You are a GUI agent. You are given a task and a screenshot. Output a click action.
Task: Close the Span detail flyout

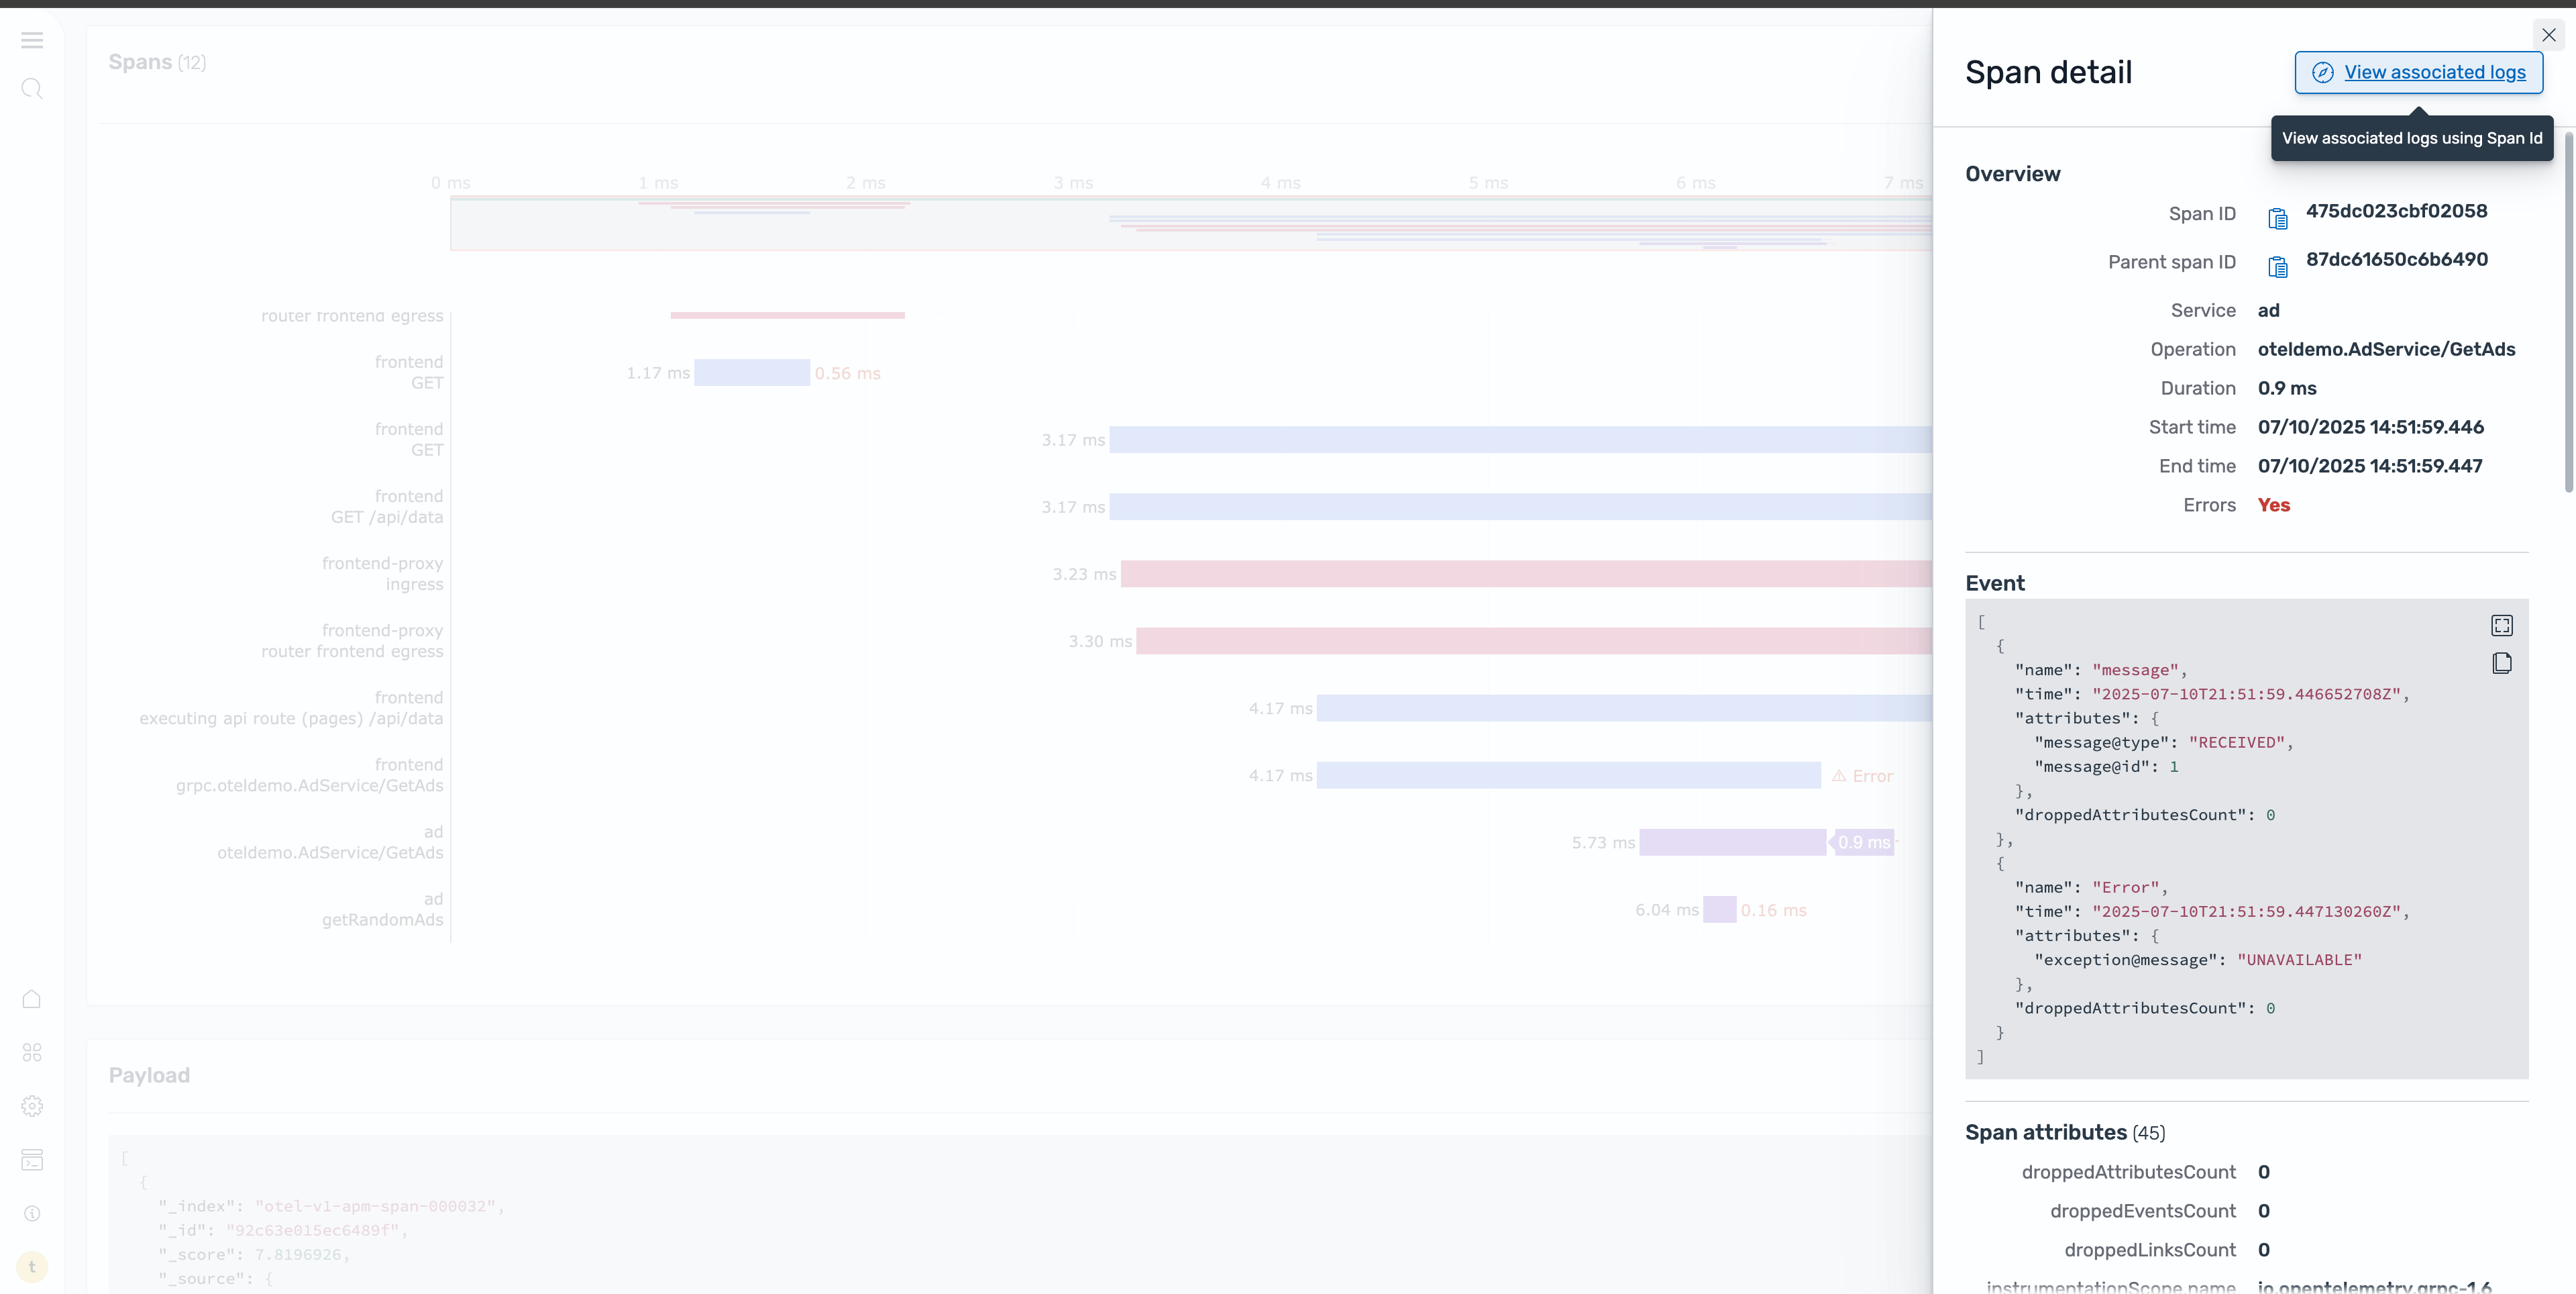click(2549, 35)
